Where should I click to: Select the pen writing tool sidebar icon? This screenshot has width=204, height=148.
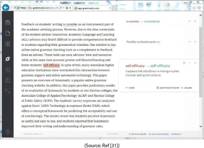pos(8,59)
